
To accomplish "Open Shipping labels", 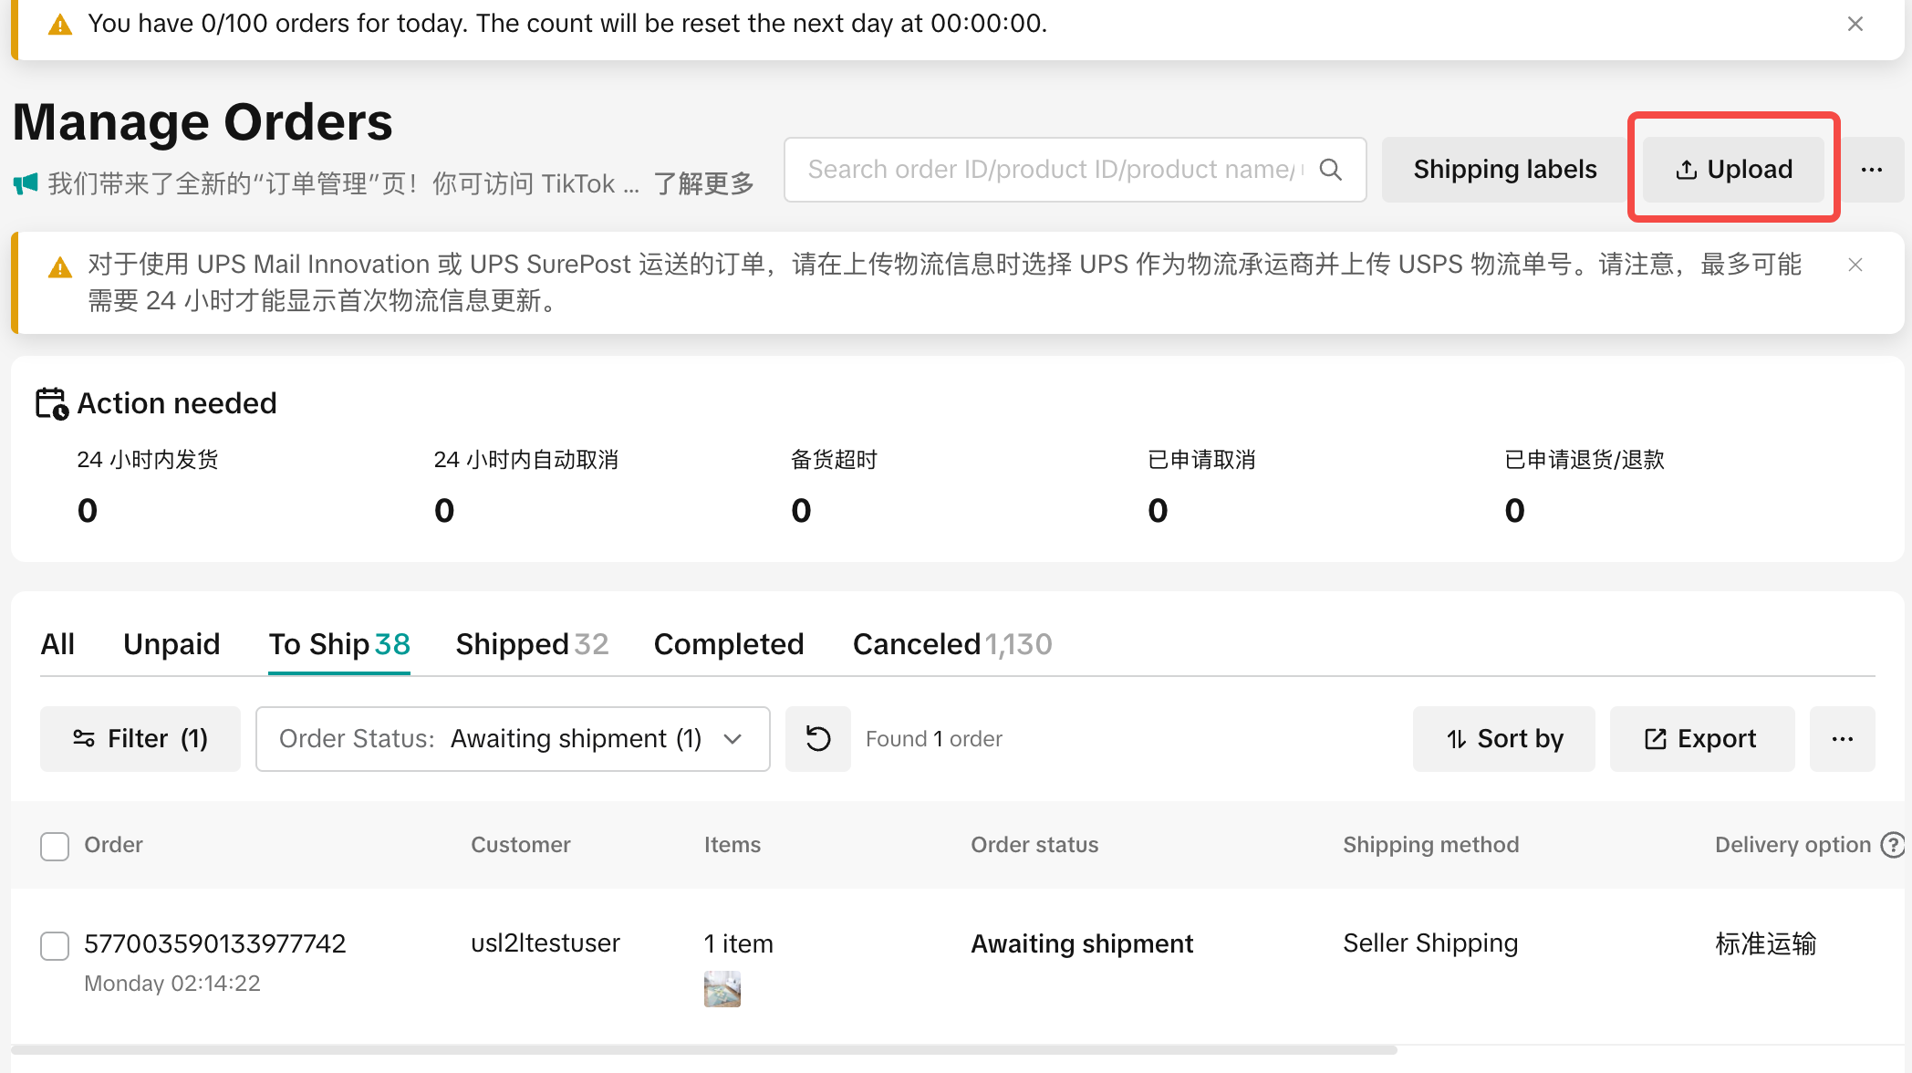I will (1504, 170).
